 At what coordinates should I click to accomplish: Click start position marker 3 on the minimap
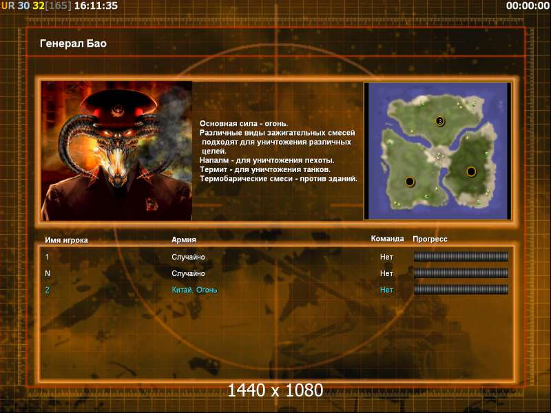pos(439,121)
